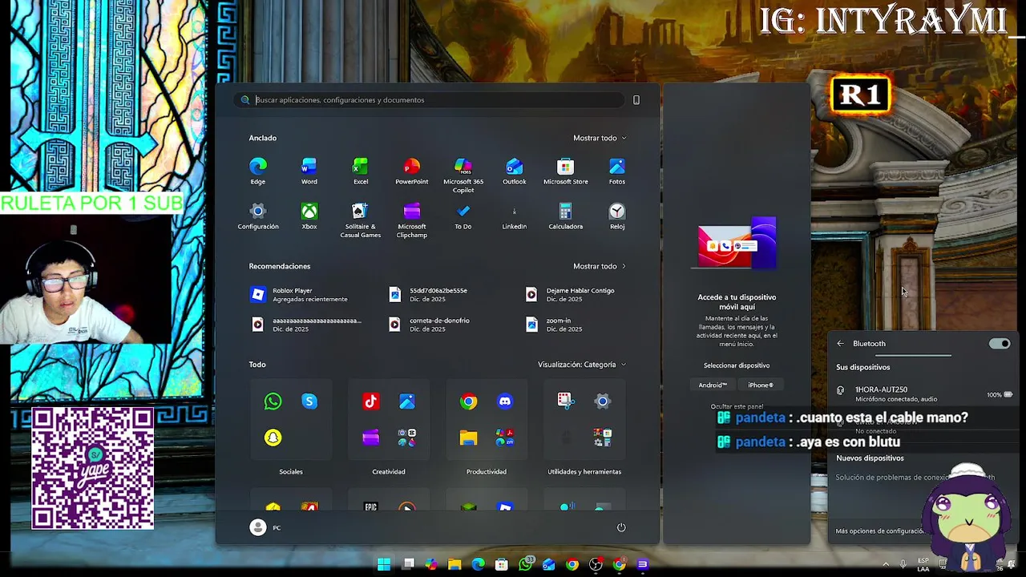Expand Mostrar todo for Recomendaciones

[600, 266]
